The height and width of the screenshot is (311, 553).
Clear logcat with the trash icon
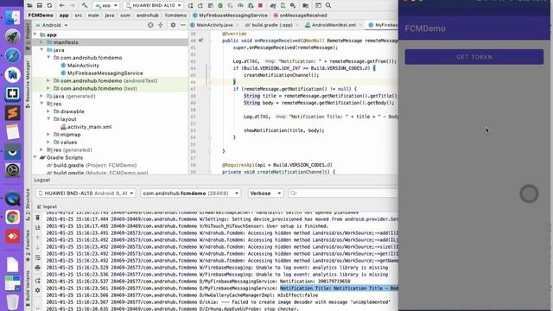tap(38, 218)
